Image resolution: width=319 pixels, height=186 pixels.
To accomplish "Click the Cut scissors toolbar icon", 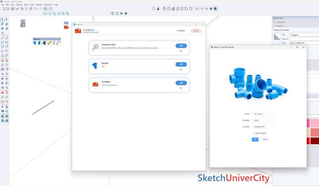I will pos(17,8).
